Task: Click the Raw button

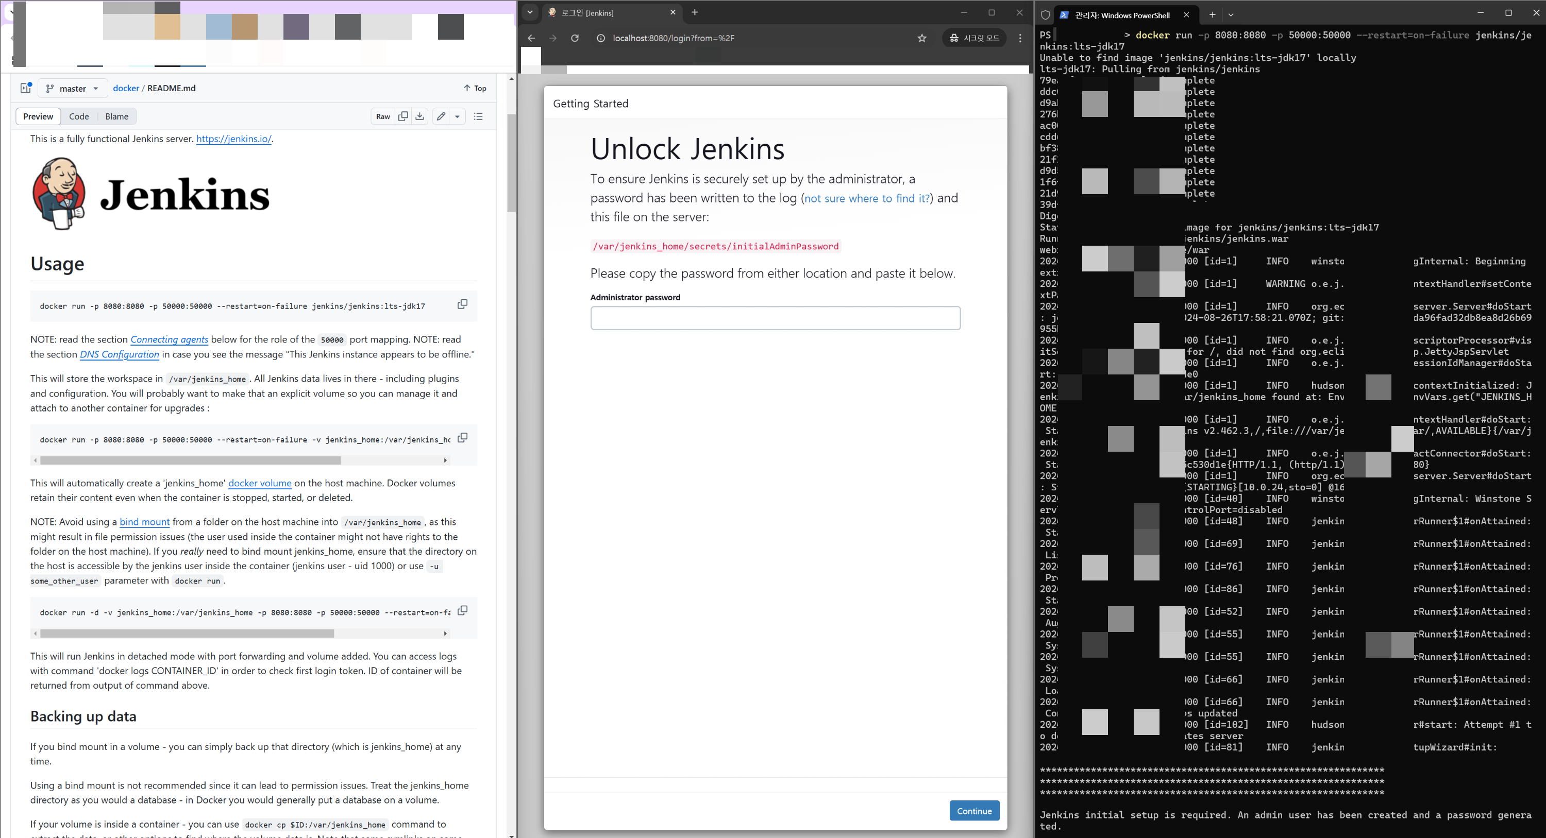Action: (x=383, y=116)
